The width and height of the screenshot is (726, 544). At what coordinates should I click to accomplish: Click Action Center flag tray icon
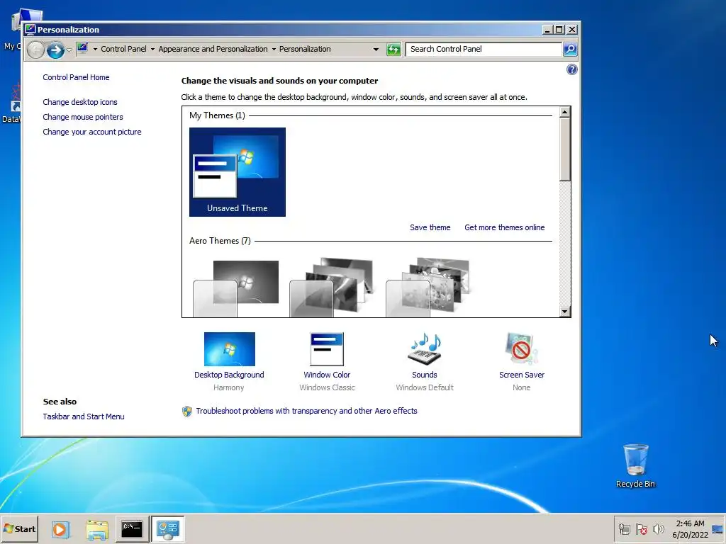[x=641, y=529]
